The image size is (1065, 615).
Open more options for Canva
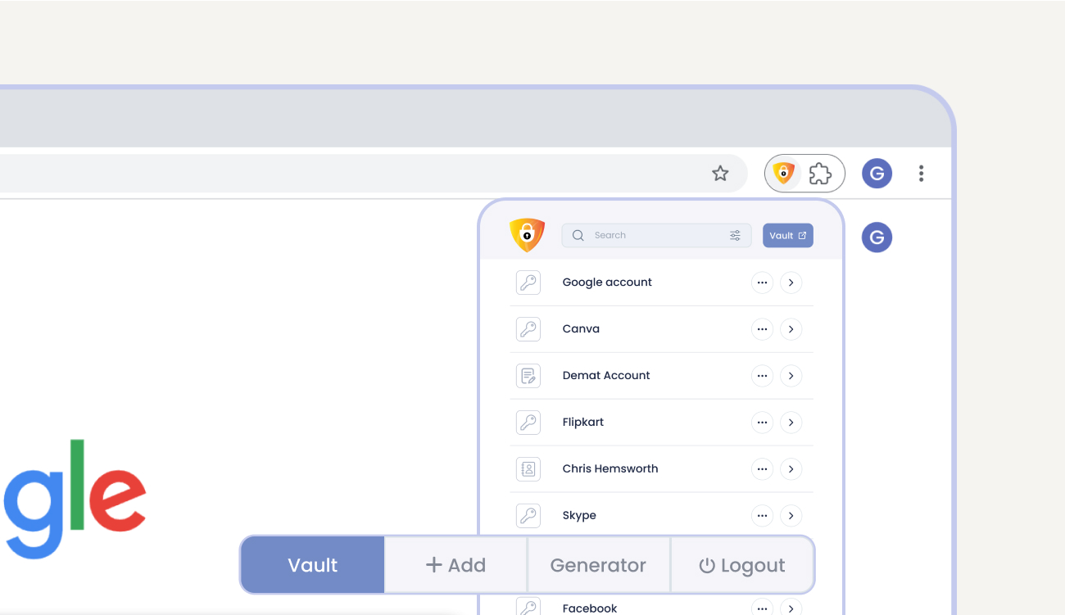click(762, 329)
